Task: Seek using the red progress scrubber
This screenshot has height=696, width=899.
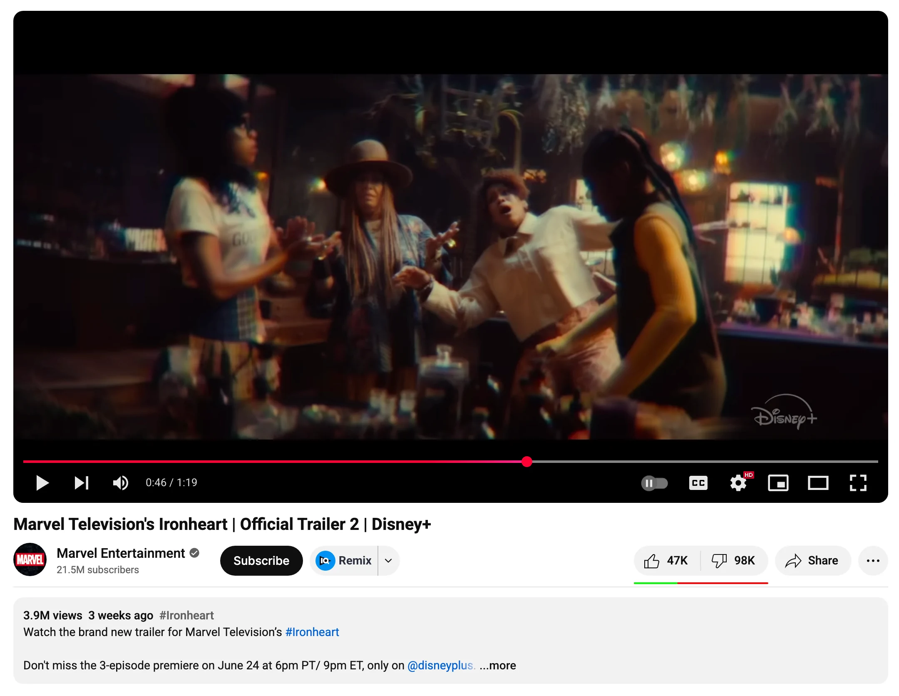Action: tap(527, 461)
